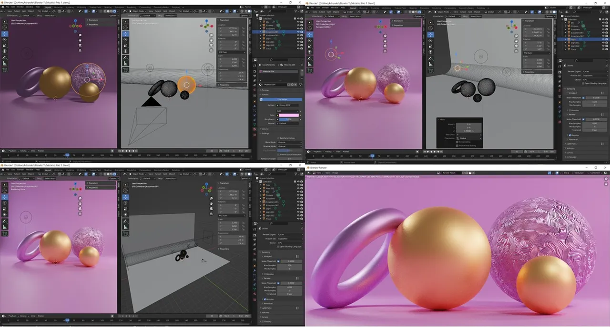Uncheck render Denoise checkbox in Move-panel window
Viewport: 610px width, 327px height.
tap(569, 135)
